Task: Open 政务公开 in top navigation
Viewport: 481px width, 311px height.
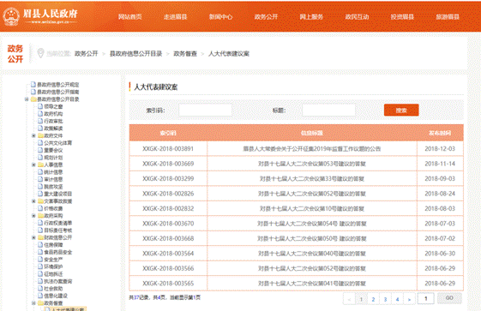Action: pyautogui.click(x=266, y=17)
